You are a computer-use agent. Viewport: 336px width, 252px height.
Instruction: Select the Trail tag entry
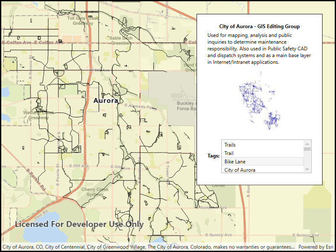coord(263,153)
